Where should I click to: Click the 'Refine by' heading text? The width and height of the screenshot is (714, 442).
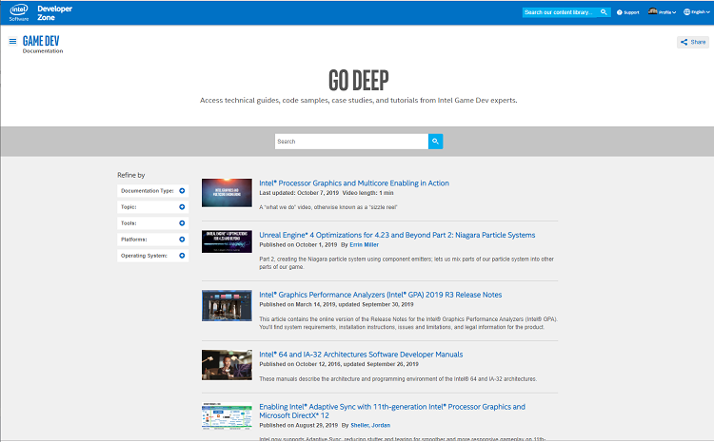(131, 175)
